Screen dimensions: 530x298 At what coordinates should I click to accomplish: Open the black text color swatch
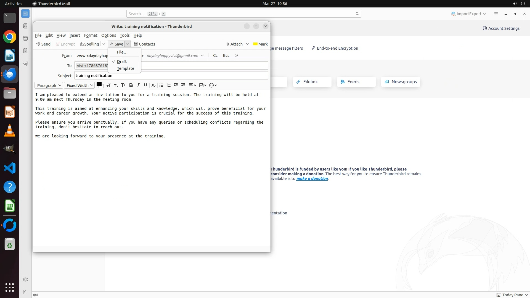[99, 84]
